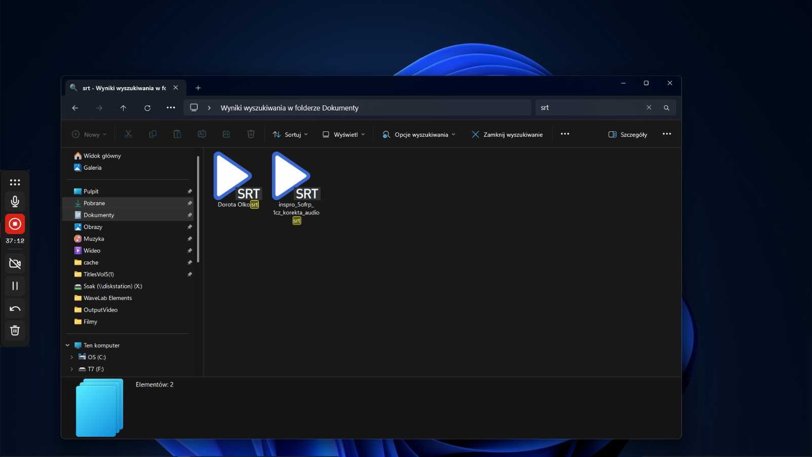Image resolution: width=812 pixels, height=457 pixels.
Task: Go back with the left arrow
Action: point(75,108)
